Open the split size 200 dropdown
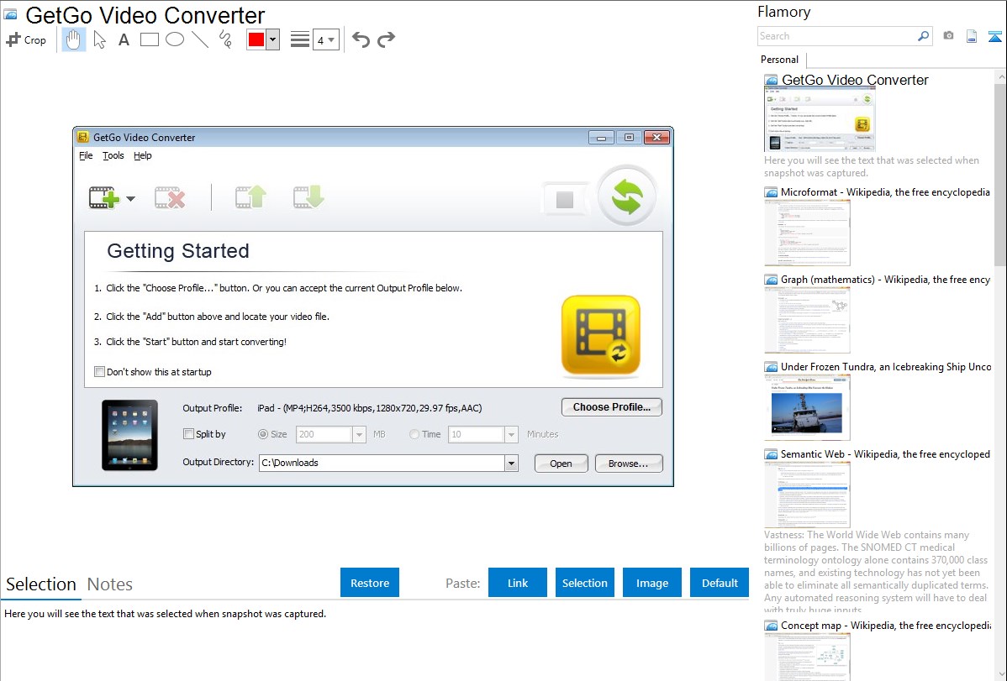Screen dimensions: 1007x681 point(359,434)
